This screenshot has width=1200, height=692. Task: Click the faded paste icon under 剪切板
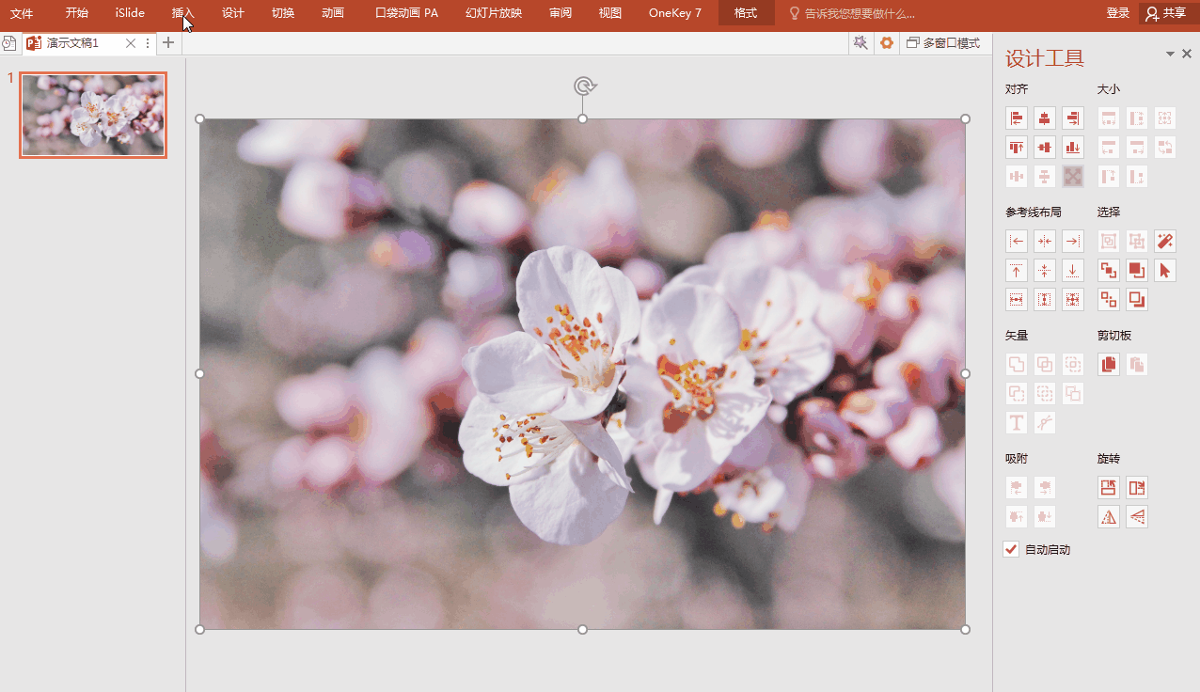[1137, 365]
